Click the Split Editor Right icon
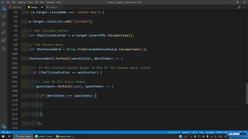 (239, 7)
